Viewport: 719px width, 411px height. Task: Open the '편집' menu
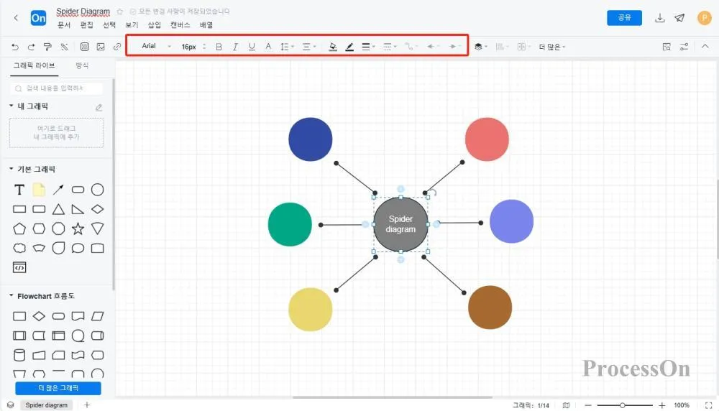tap(87, 24)
